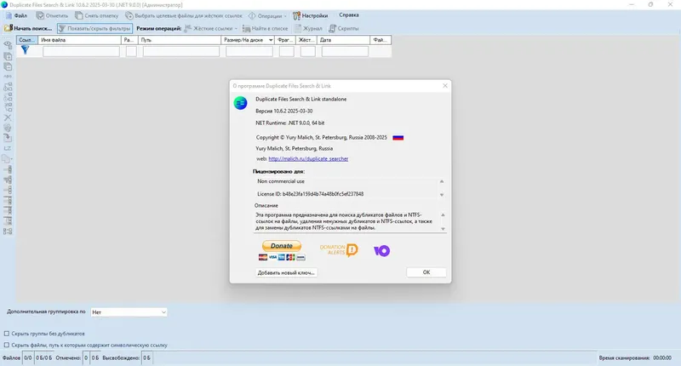Open the Операции dropdown menu
The width and height of the screenshot is (681, 366).
(x=267, y=15)
